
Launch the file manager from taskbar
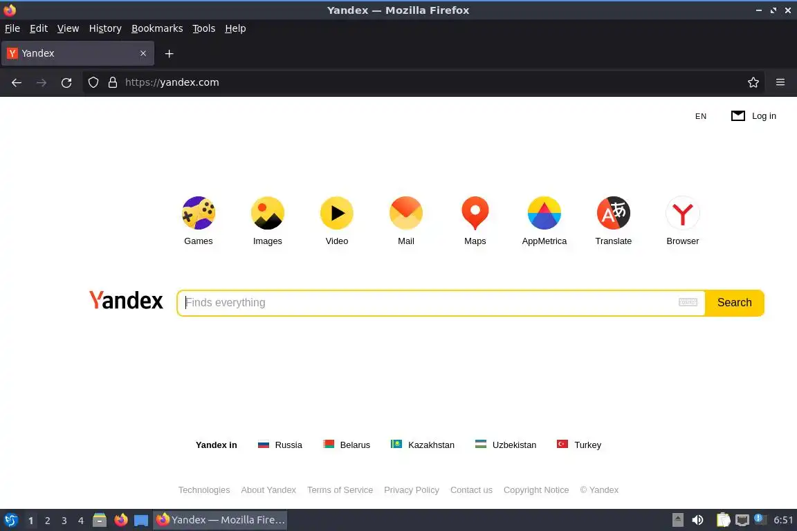coord(100,520)
